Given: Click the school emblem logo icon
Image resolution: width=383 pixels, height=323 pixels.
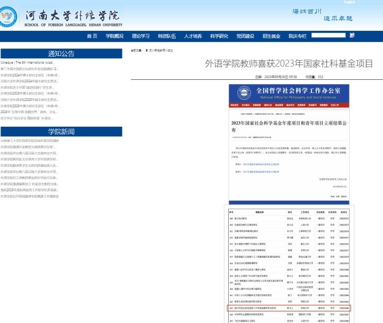Looking at the screenshot, I should coord(8,16).
